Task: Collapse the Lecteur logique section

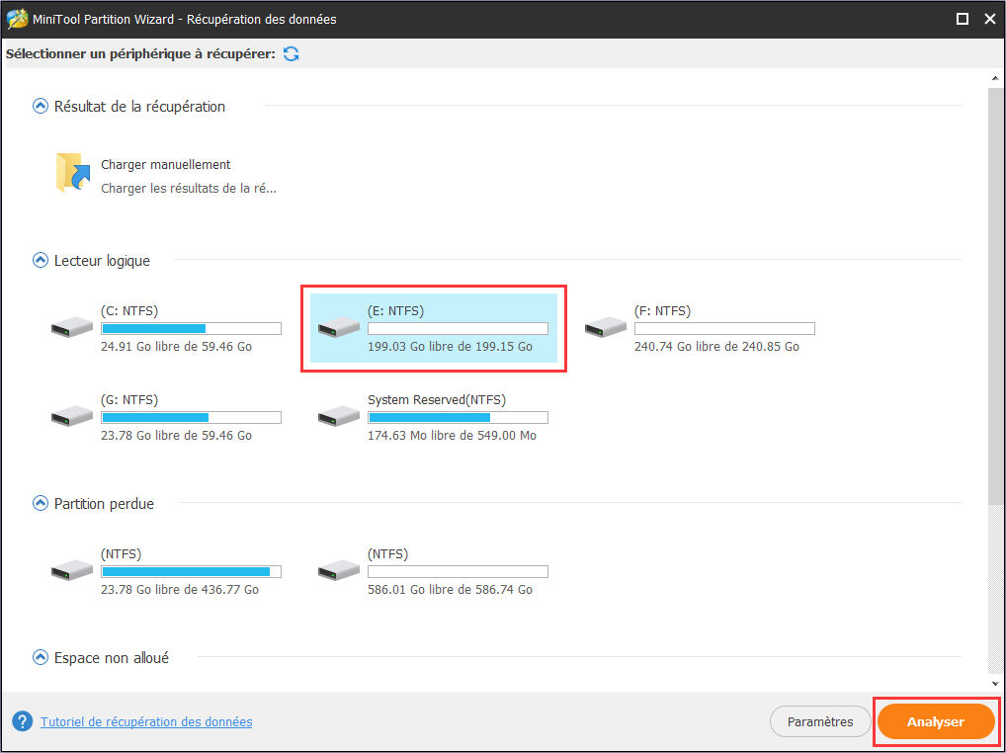Action: (x=41, y=261)
